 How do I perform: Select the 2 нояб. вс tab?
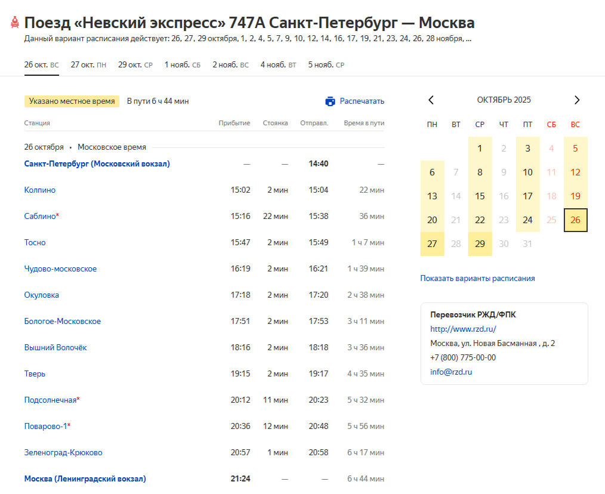[x=230, y=65]
